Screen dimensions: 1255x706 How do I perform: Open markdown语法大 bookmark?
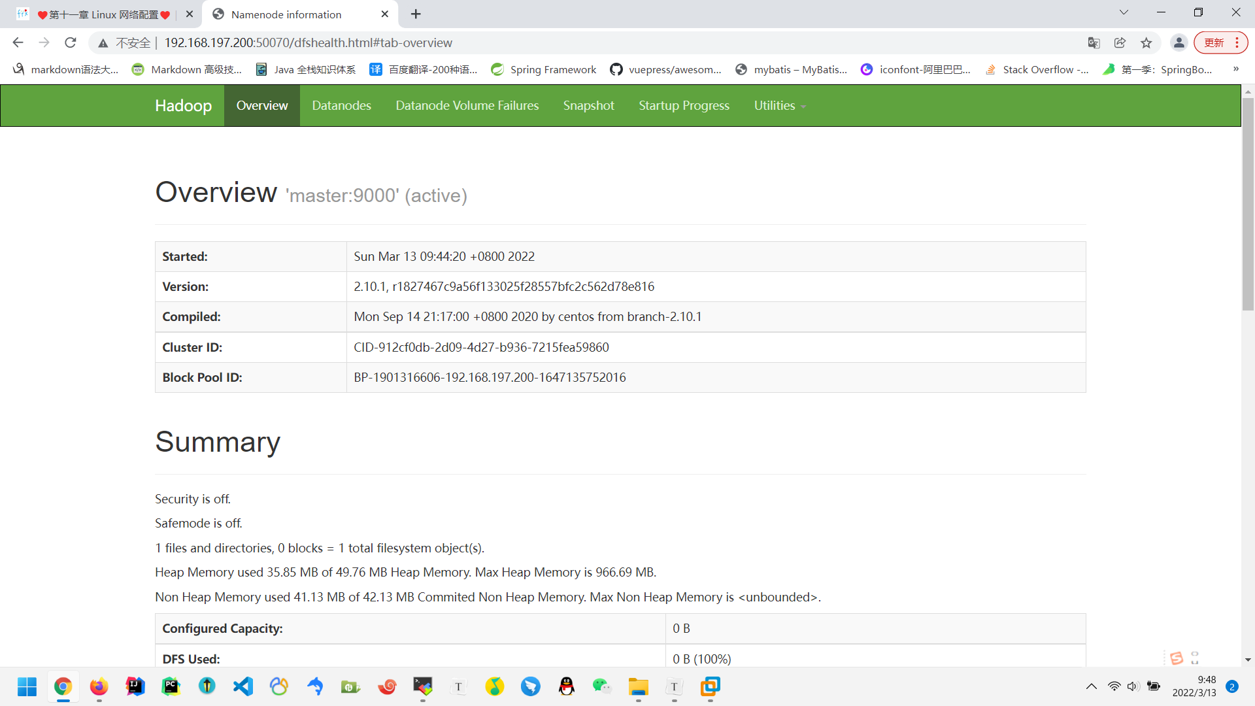[65, 69]
